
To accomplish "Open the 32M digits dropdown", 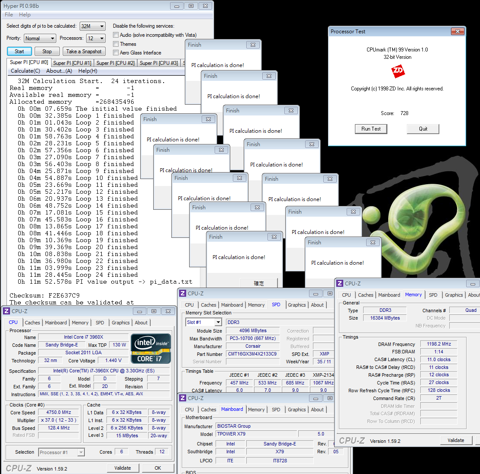I will pos(93,26).
